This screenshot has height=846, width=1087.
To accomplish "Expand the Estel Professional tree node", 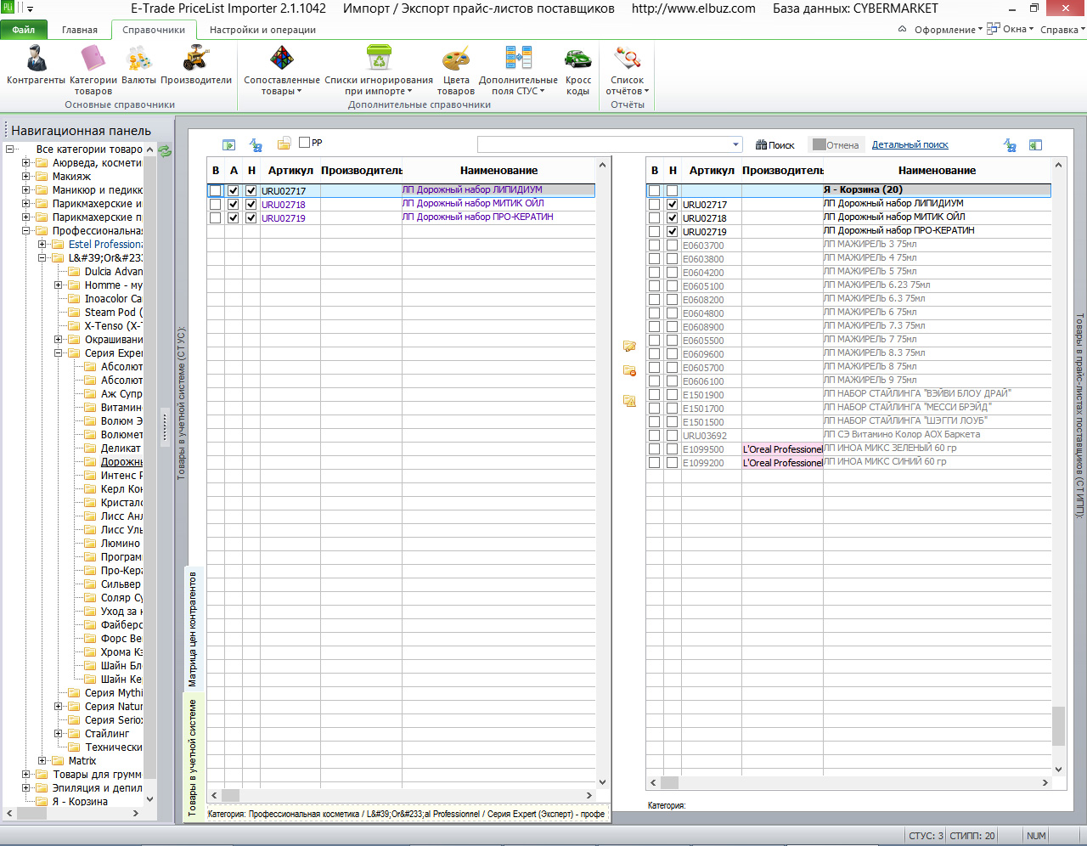I will point(42,245).
